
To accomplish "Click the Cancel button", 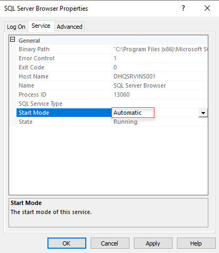I will (110, 243).
